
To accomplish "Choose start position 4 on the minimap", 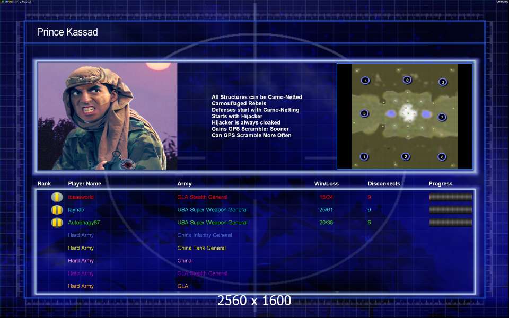I will pos(365,81).
